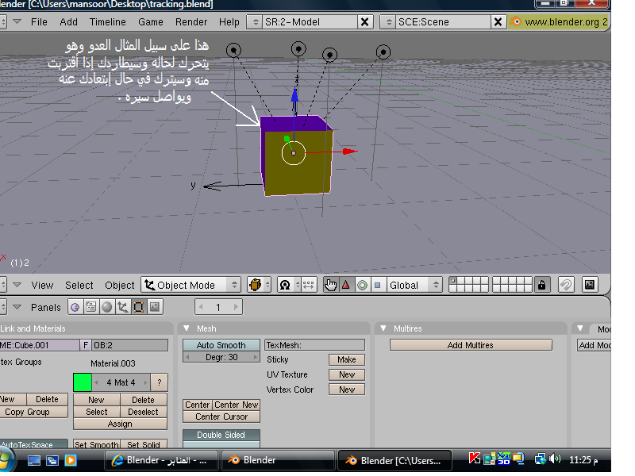Image resolution: width=635 pixels, height=476 pixels.
Task: Select the draw type solid cube icon
Action: [x=256, y=285]
